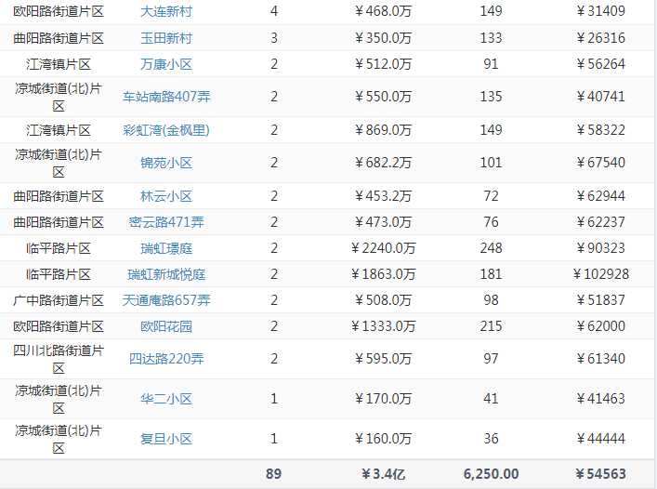Open the 密云路471弄 link

[166, 222]
